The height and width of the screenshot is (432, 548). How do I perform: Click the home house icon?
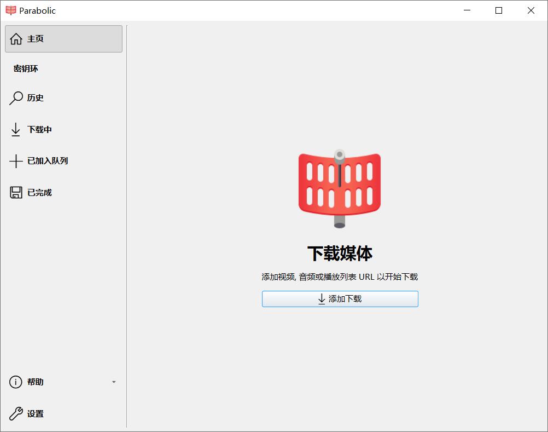click(x=16, y=39)
